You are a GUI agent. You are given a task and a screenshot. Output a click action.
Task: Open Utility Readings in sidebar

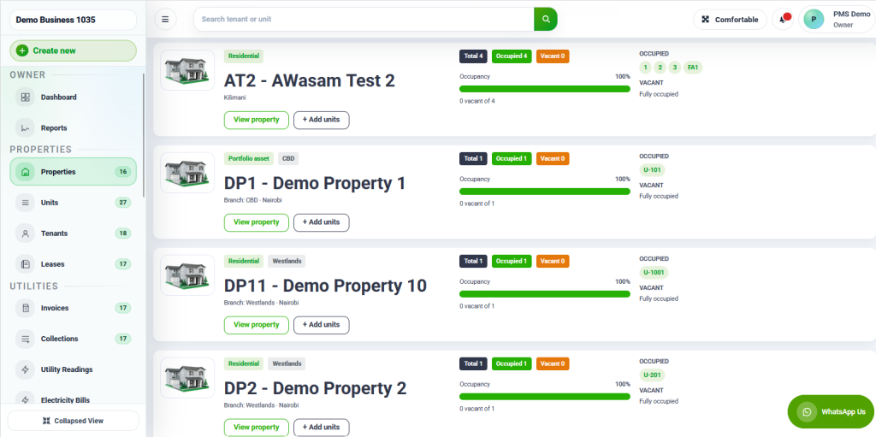73,369
